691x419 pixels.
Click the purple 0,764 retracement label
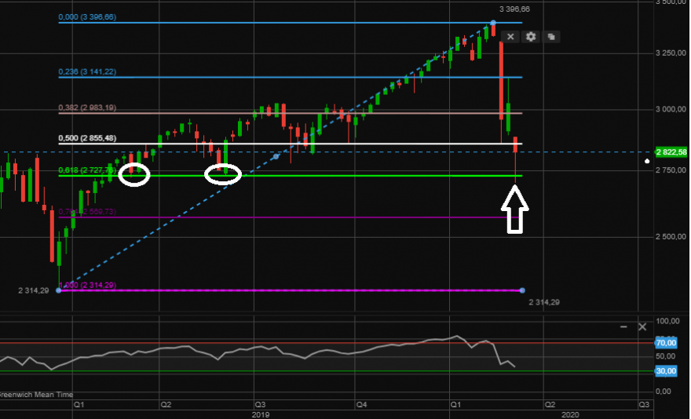87,212
